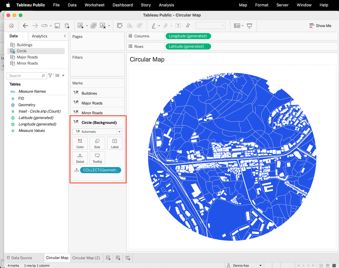339x268 pixels.
Task: Click the sort descending toolbar icon
Action: coord(139,26)
